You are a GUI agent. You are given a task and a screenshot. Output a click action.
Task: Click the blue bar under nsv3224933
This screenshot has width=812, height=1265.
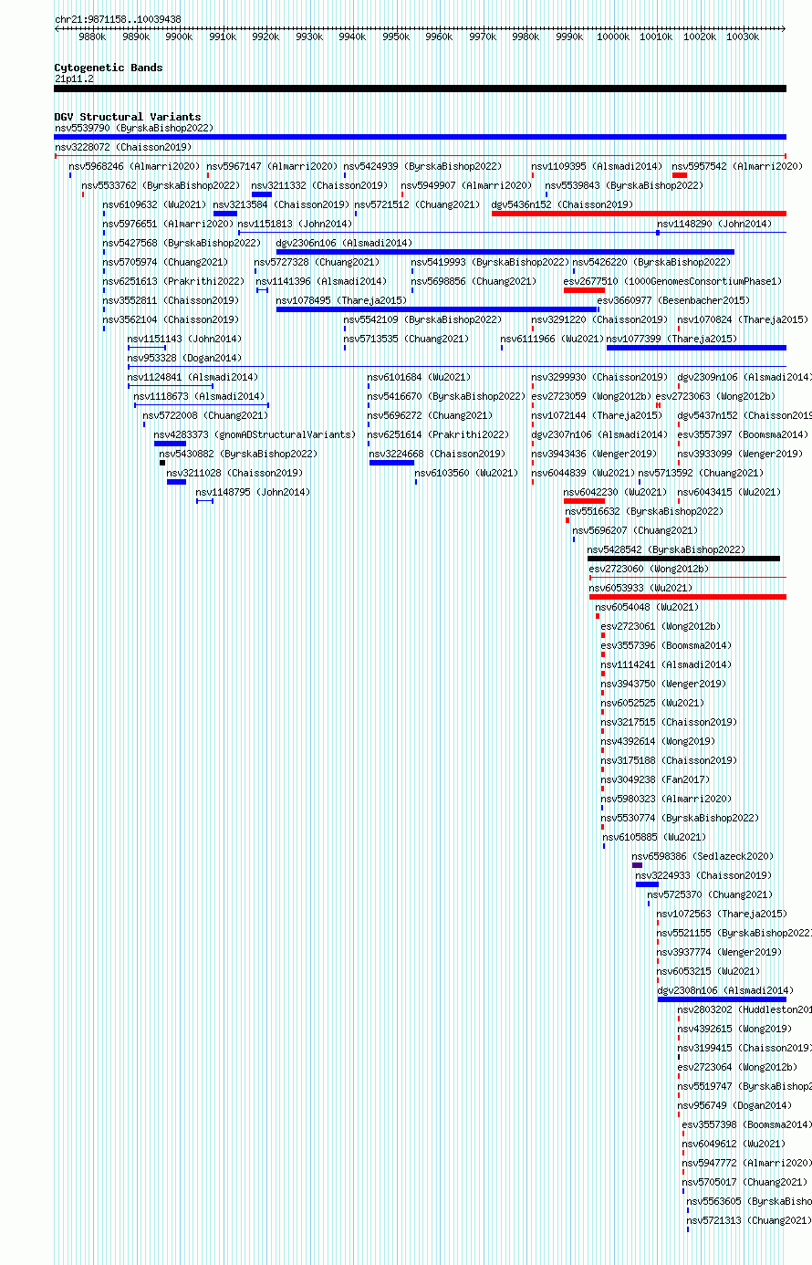click(x=647, y=884)
